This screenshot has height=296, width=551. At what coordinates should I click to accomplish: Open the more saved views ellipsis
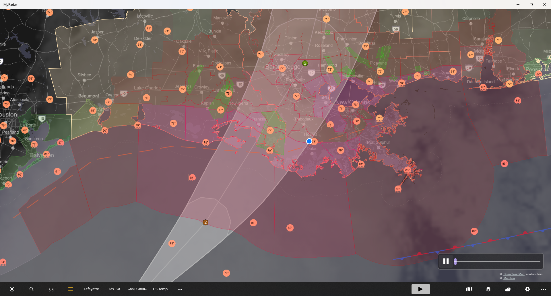tap(180, 289)
